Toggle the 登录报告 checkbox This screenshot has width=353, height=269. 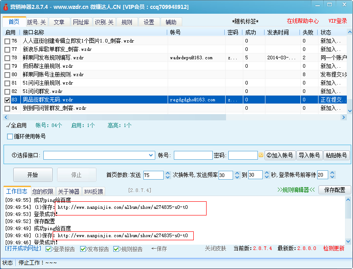(x=49, y=249)
